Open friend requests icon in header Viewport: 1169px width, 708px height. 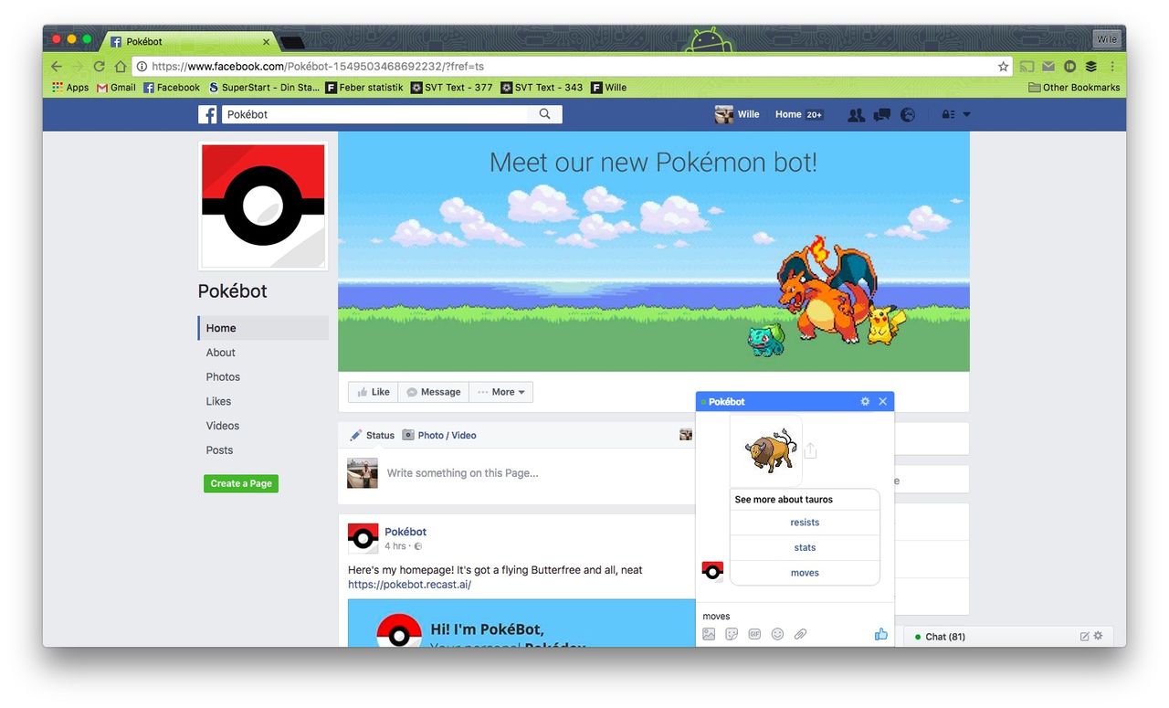(856, 115)
